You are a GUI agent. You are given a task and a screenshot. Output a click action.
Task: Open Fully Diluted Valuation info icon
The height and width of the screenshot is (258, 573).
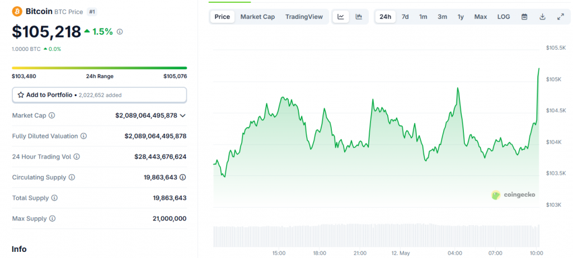pos(84,136)
